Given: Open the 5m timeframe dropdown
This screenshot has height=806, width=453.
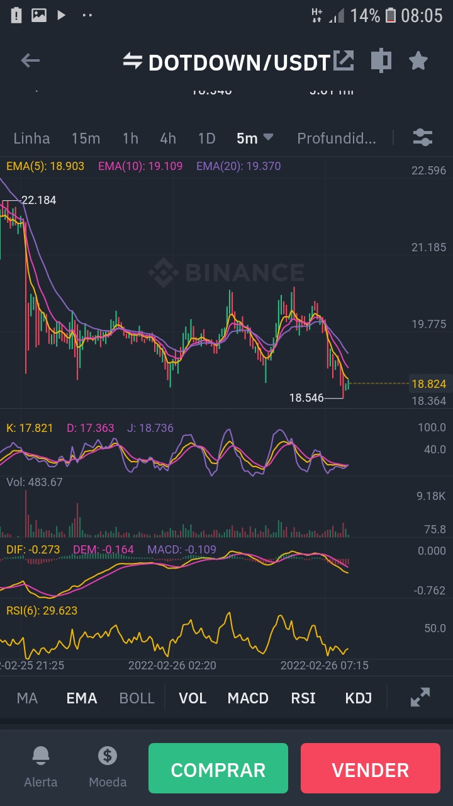Looking at the screenshot, I should point(254,137).
